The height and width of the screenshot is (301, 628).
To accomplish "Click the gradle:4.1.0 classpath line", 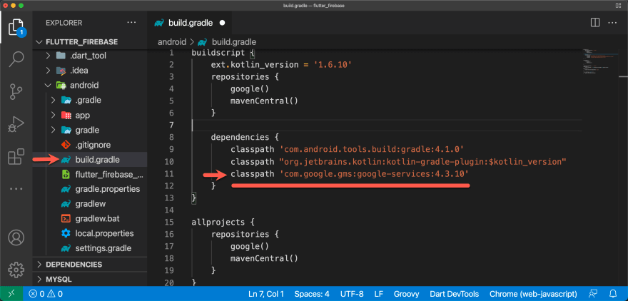I will 347,149.
